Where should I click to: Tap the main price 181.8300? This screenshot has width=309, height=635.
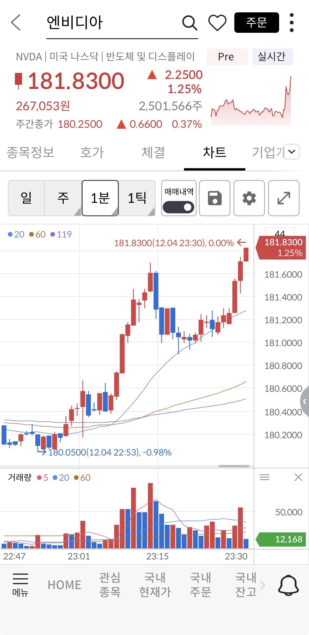click(x=76, y=81)
